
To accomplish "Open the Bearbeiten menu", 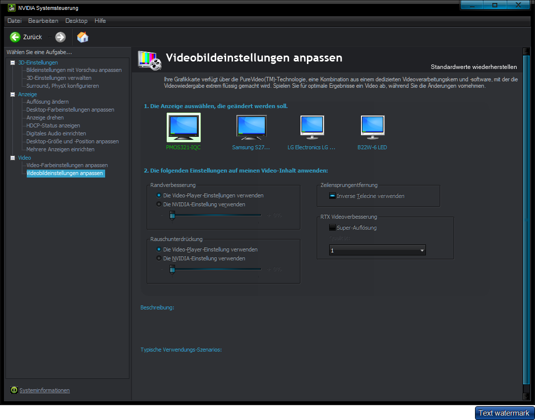I will [x=43, y=21].
